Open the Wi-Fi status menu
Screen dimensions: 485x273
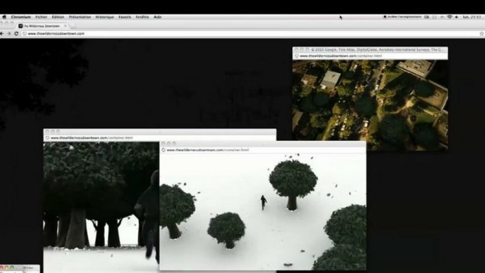[x=450, y=17]
